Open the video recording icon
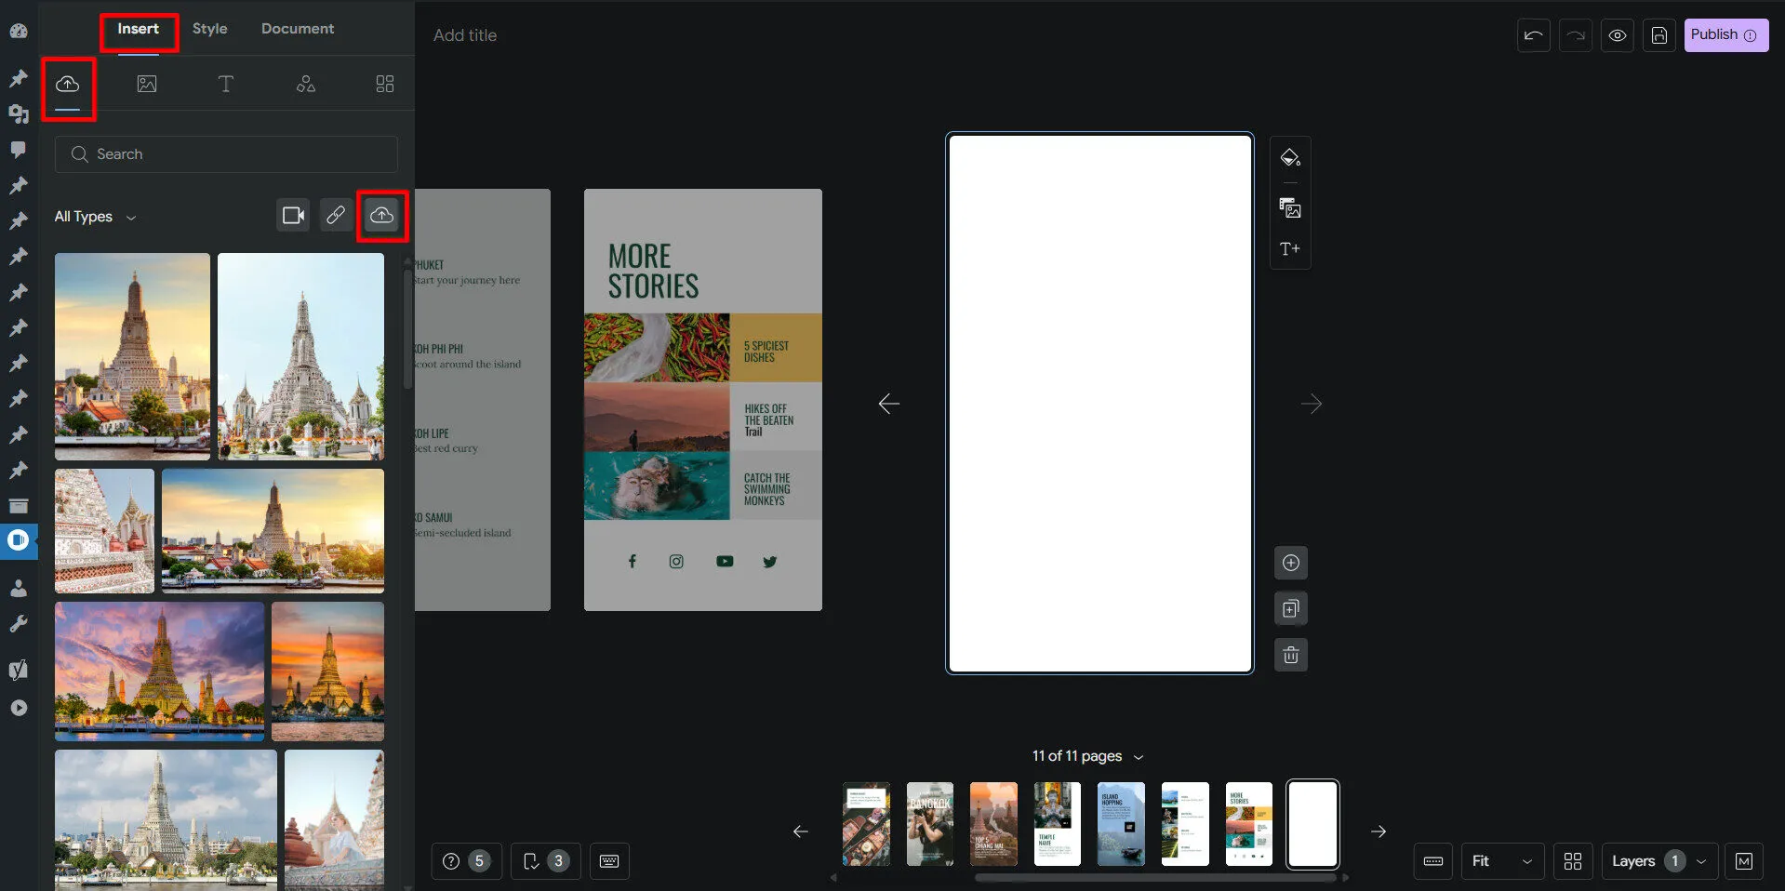 [x=293, y=216]
